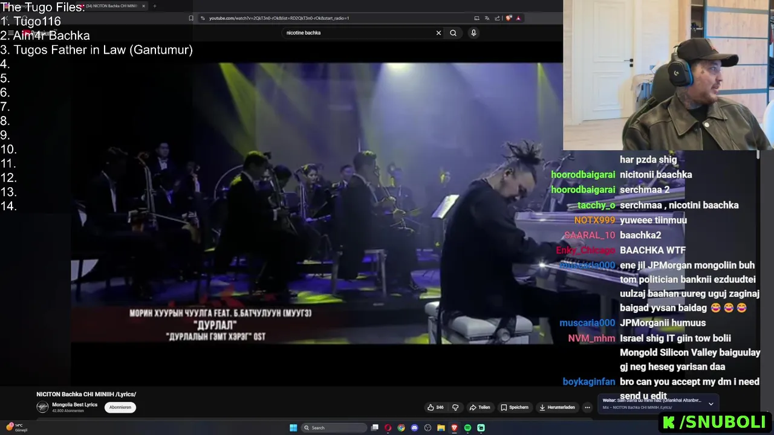Click chat username tacchy_o

point(596,205)
